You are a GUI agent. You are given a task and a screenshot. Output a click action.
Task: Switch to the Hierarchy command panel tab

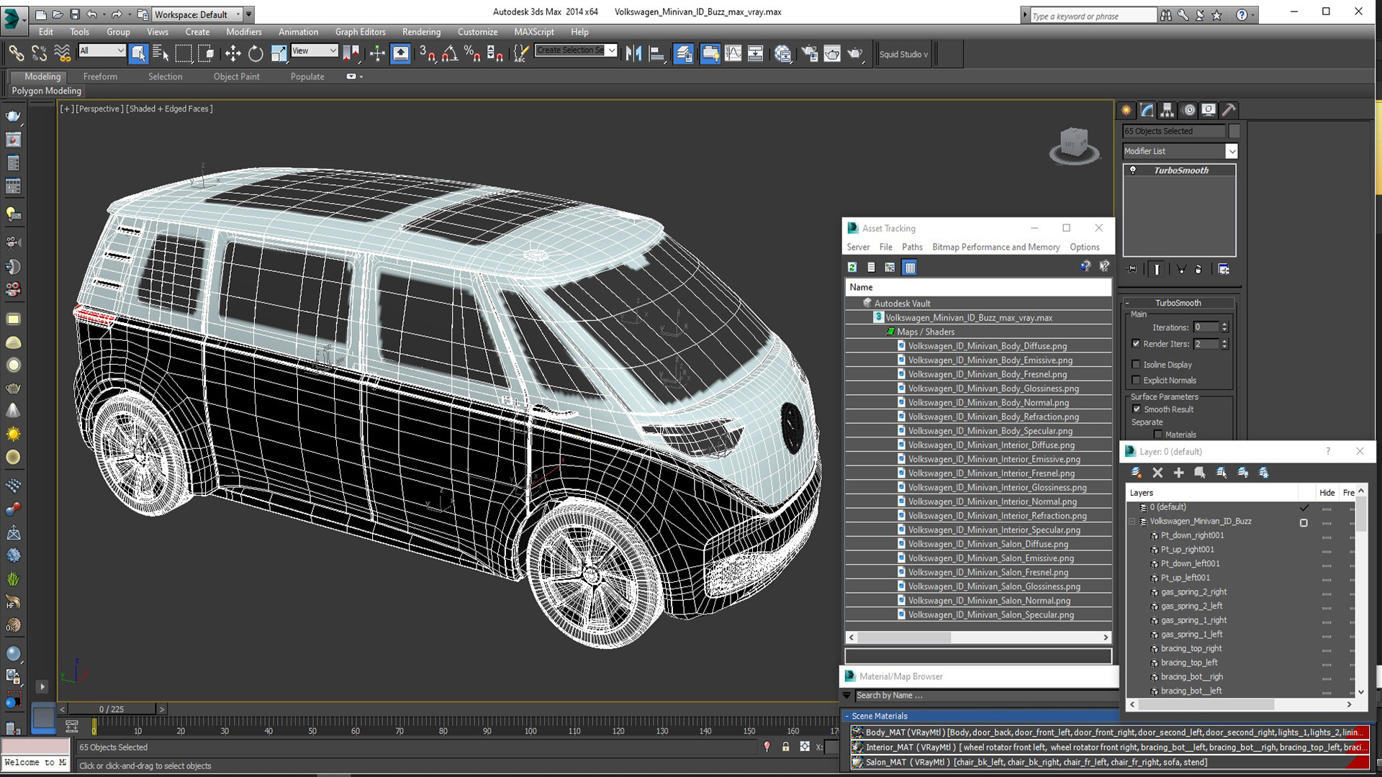[1168, 110]
